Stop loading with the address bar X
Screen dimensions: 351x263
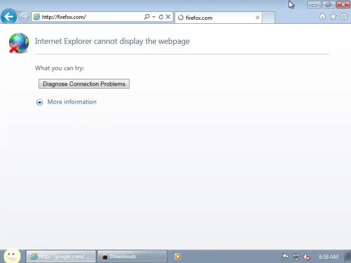[168, 17]
